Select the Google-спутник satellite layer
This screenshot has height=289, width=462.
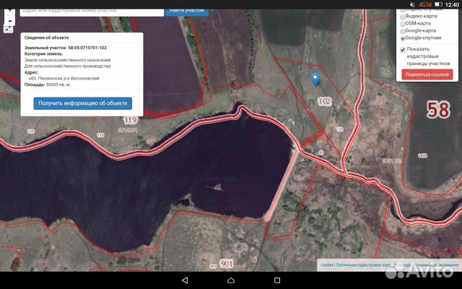[x=403, y=38]
